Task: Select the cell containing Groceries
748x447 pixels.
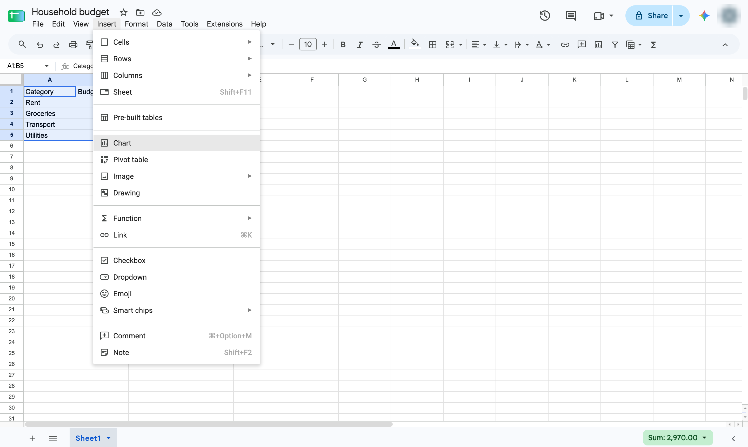Action: 50,113
